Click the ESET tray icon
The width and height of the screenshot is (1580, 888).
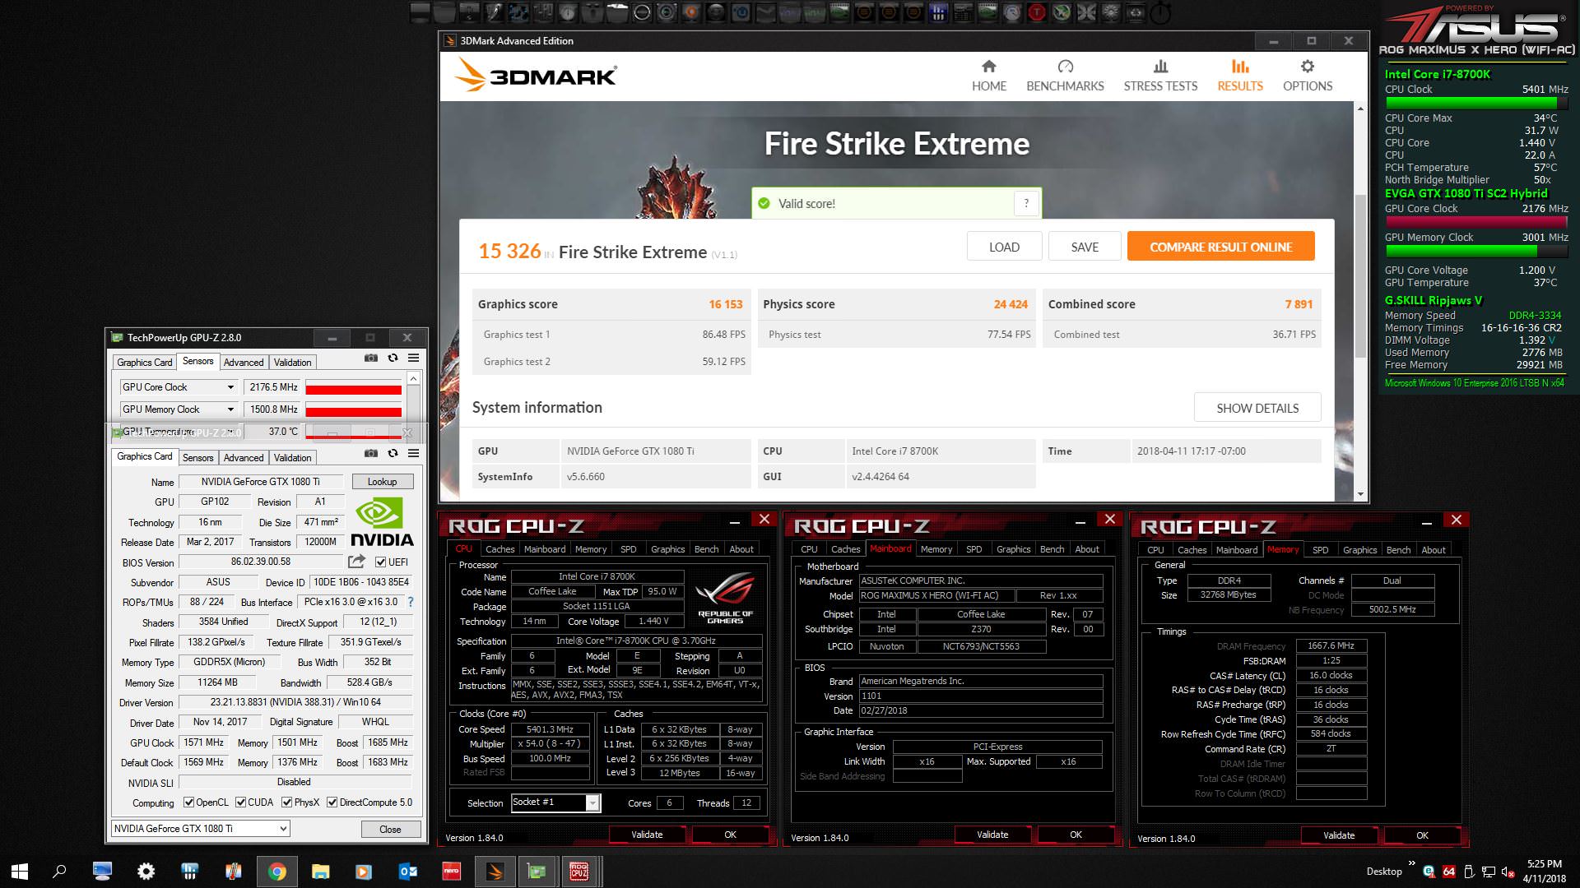tap(1429, 872)
